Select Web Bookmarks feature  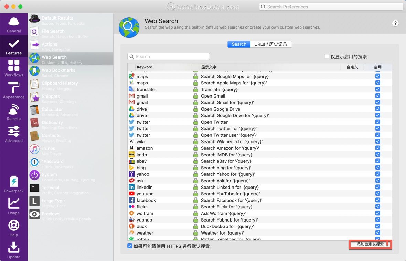71,72
